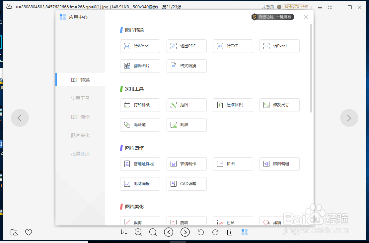Open the 旋转 rotate tool
The image size is (369, 243).
[186, 221]
